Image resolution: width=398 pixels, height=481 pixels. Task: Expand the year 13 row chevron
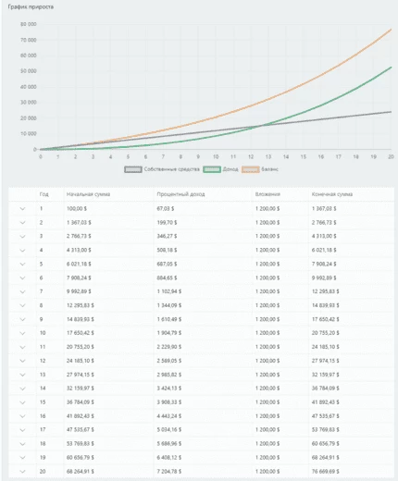click(22, 375)
